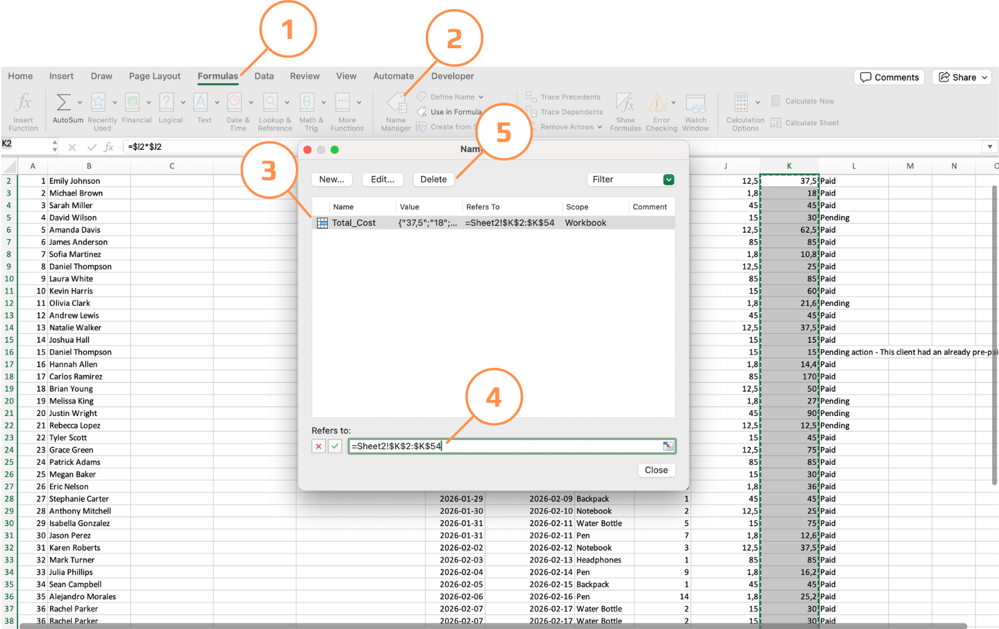Click the Delete button in Name Manager
Screen dimensions: 999x629
pos(433,180)
